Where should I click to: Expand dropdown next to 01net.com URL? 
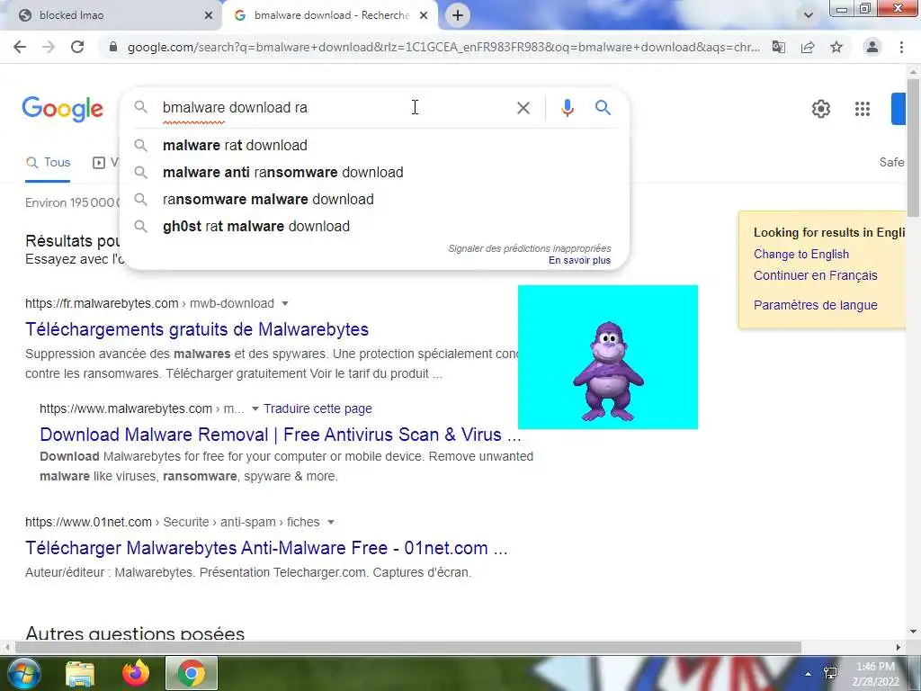[x=331, y=523]
